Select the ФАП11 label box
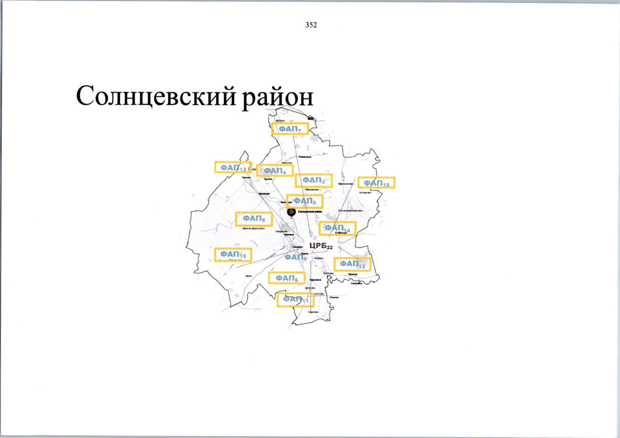The height and width of the screenshot is (438, 620). point(295,299)
